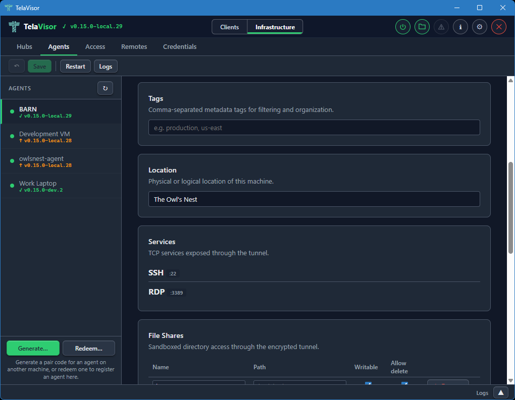515x400 pixels.
Task: Click the File Shares heading
Action: point(166,335)
